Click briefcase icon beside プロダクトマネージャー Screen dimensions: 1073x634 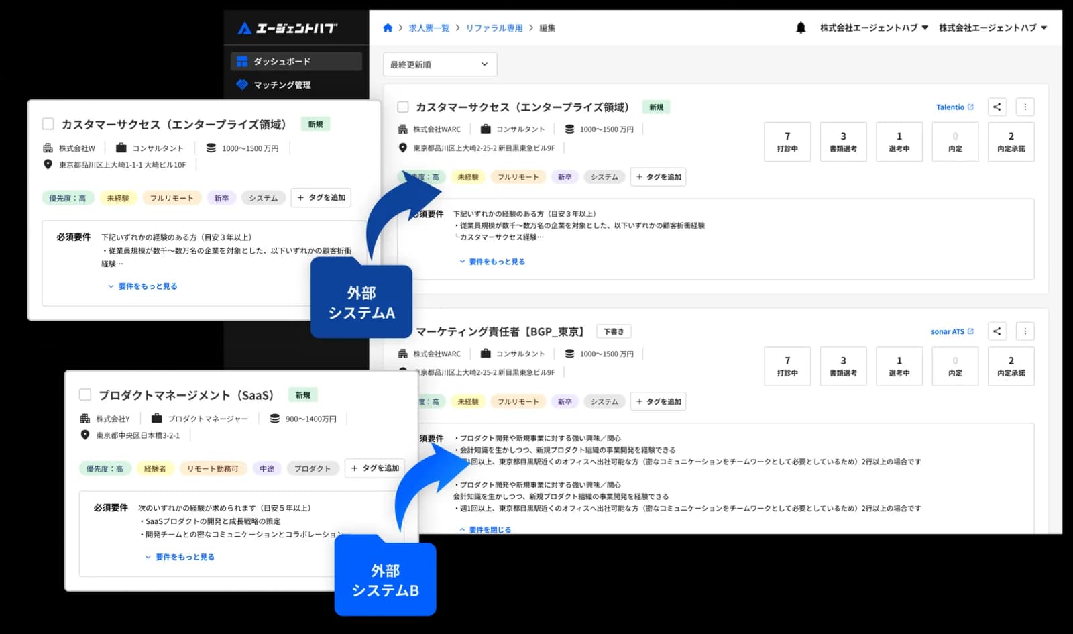157,418
